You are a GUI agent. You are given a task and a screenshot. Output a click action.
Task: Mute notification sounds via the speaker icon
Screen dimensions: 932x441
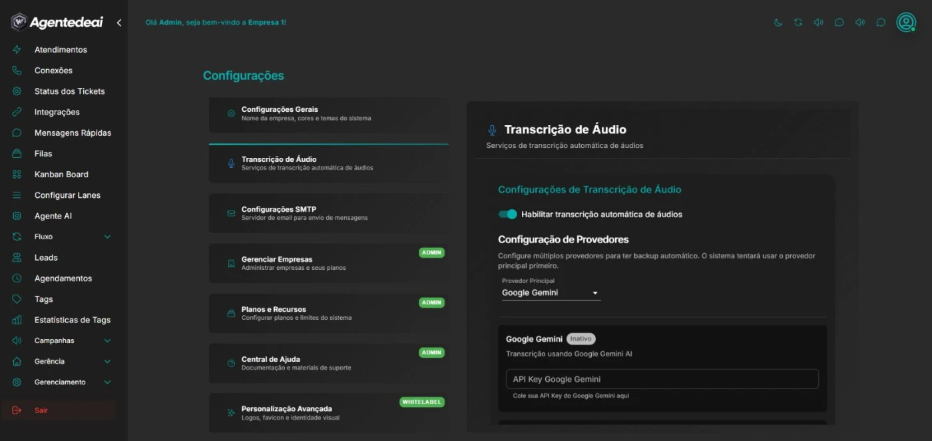818,22
